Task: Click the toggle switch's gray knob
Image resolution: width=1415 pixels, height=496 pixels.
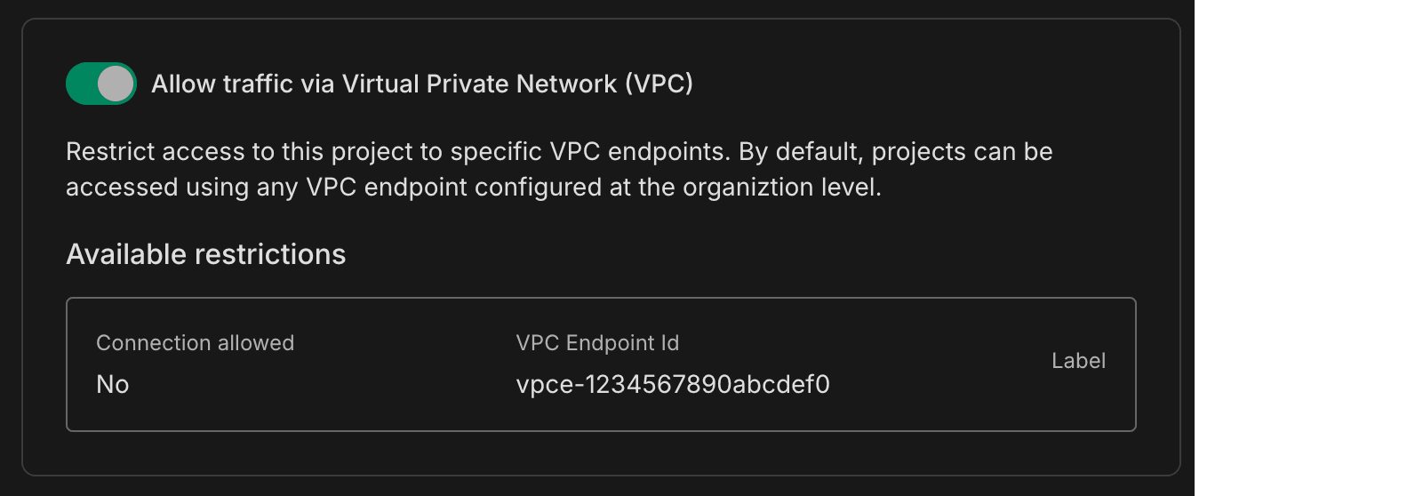Action: pos(116,84)
